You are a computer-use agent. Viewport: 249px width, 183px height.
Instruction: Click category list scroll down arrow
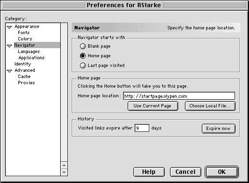pos(64,172)
